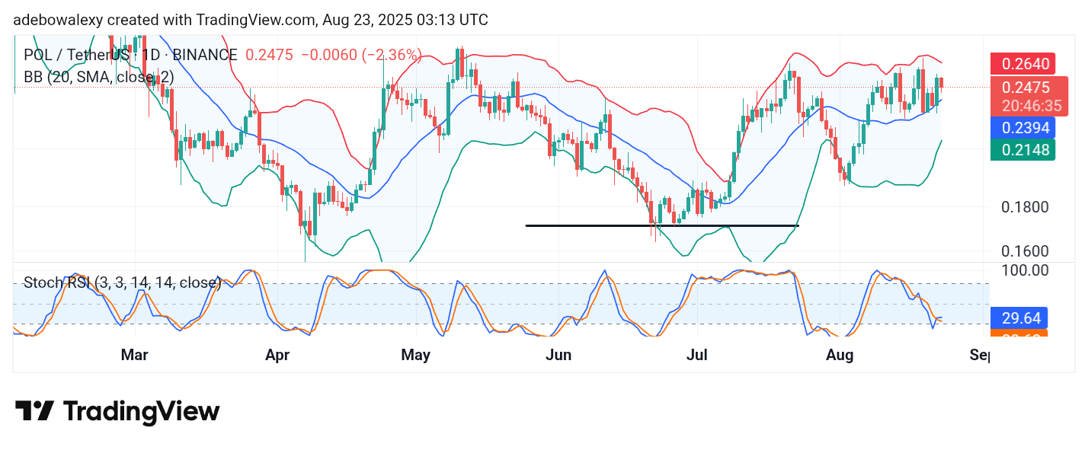Click the black horizontal support line

click(662, 225)
